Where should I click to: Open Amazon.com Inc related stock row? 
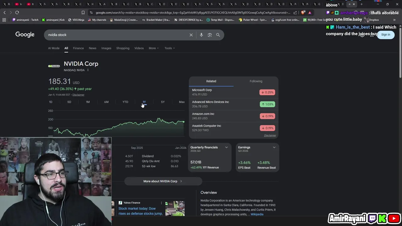click(x=233, y=116)
